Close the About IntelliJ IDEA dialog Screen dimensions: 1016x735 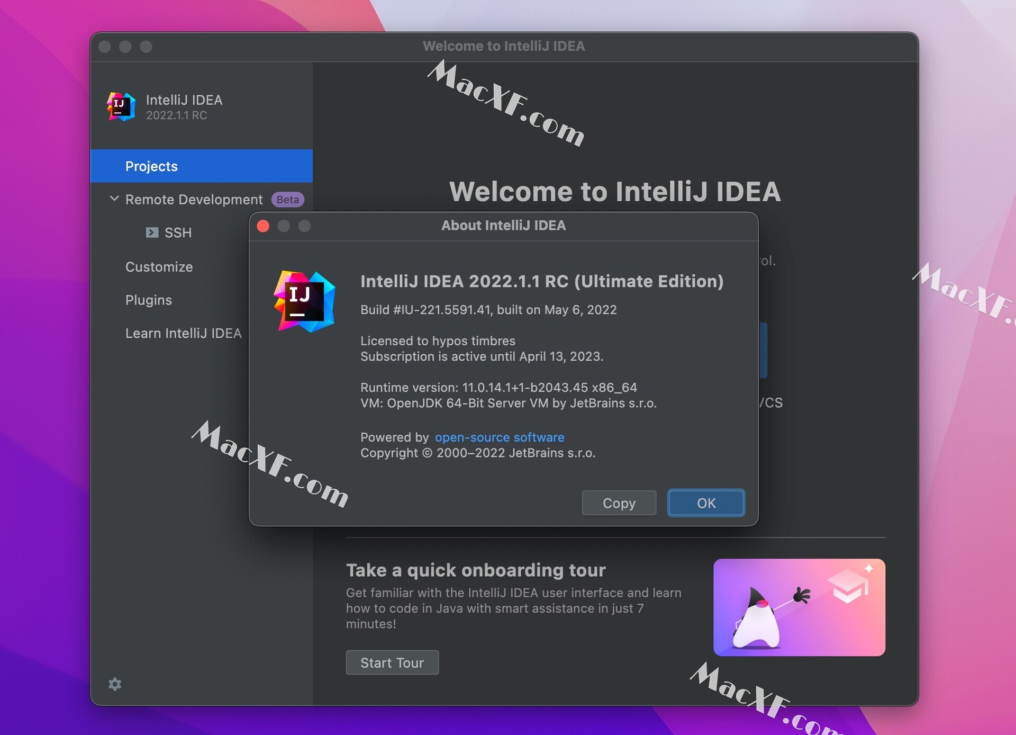(263, 226)
